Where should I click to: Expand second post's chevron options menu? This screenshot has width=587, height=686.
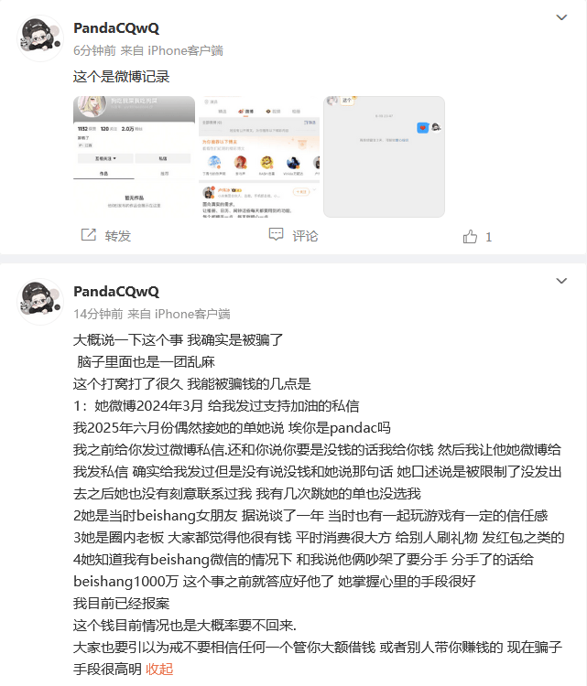pyautogui.click(x=561, y=281)
